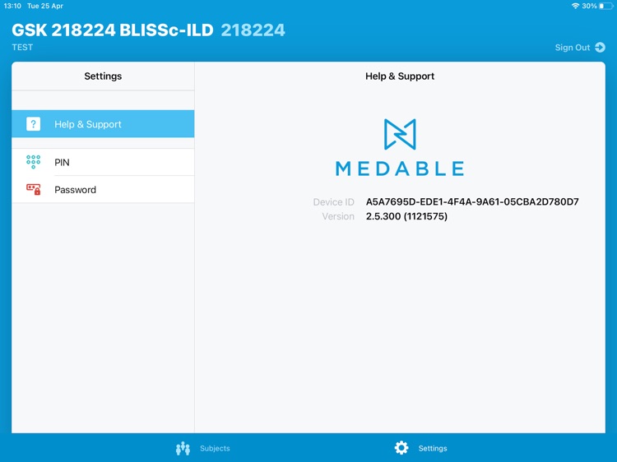The width and height of the screenshot is (617, 462).
Task: Click the Sign Out arrow icon
Action: [600, 47]
